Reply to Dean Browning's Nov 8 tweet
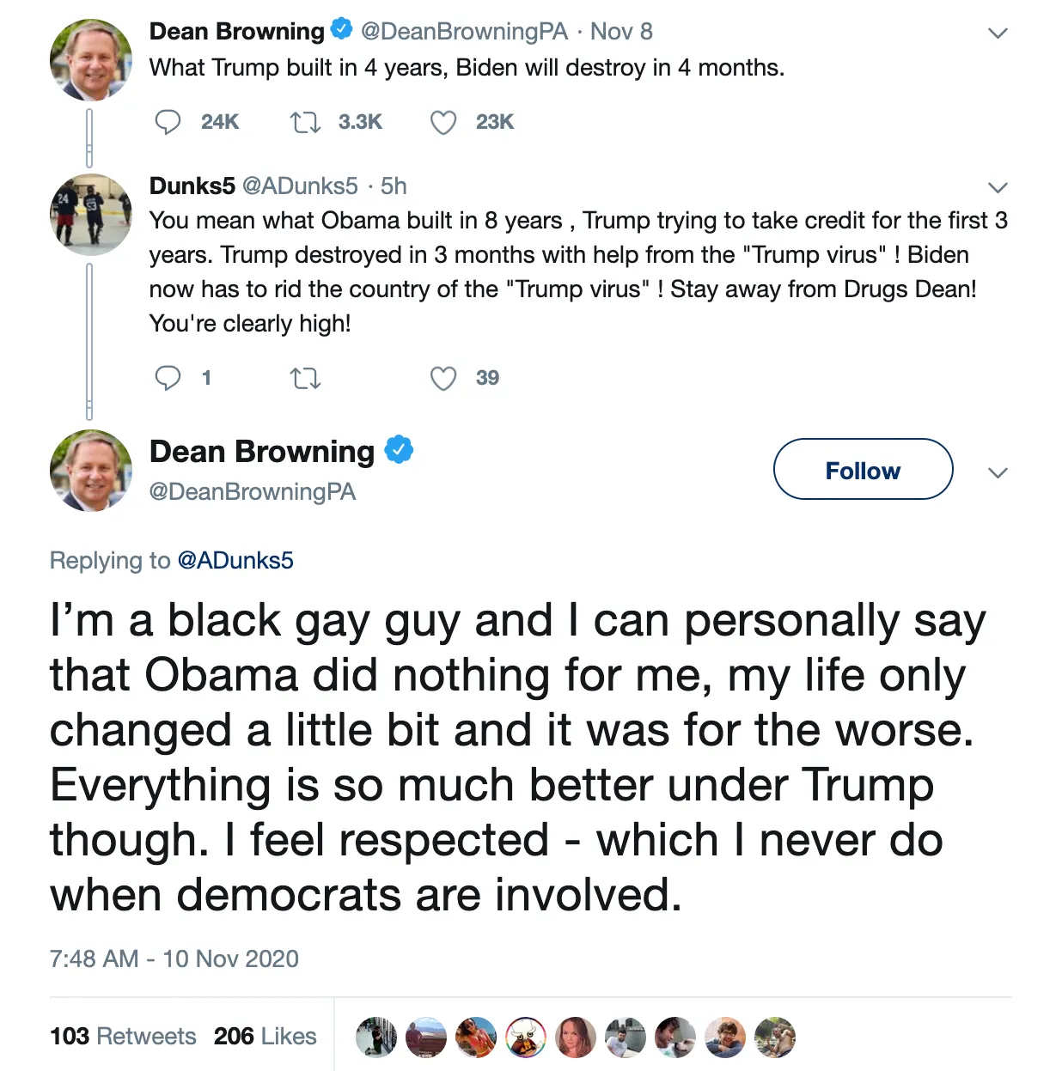1062x1071 pixels. (168, 122)
